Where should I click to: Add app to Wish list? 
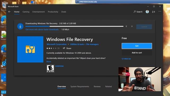coord(126,59)
